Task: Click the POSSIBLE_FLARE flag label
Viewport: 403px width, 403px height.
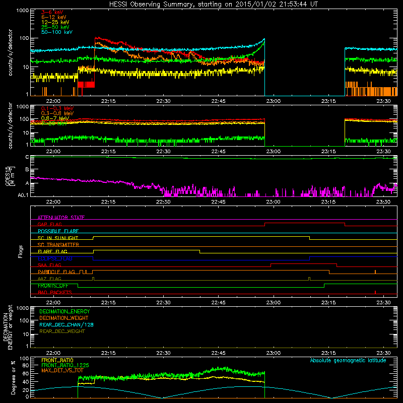Action: [x=58, y=231]
